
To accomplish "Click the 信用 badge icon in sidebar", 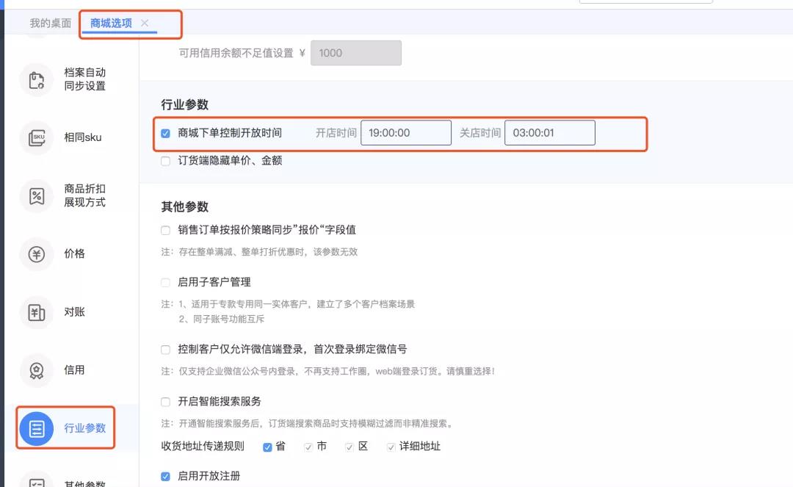I will [x=35, y=370].
